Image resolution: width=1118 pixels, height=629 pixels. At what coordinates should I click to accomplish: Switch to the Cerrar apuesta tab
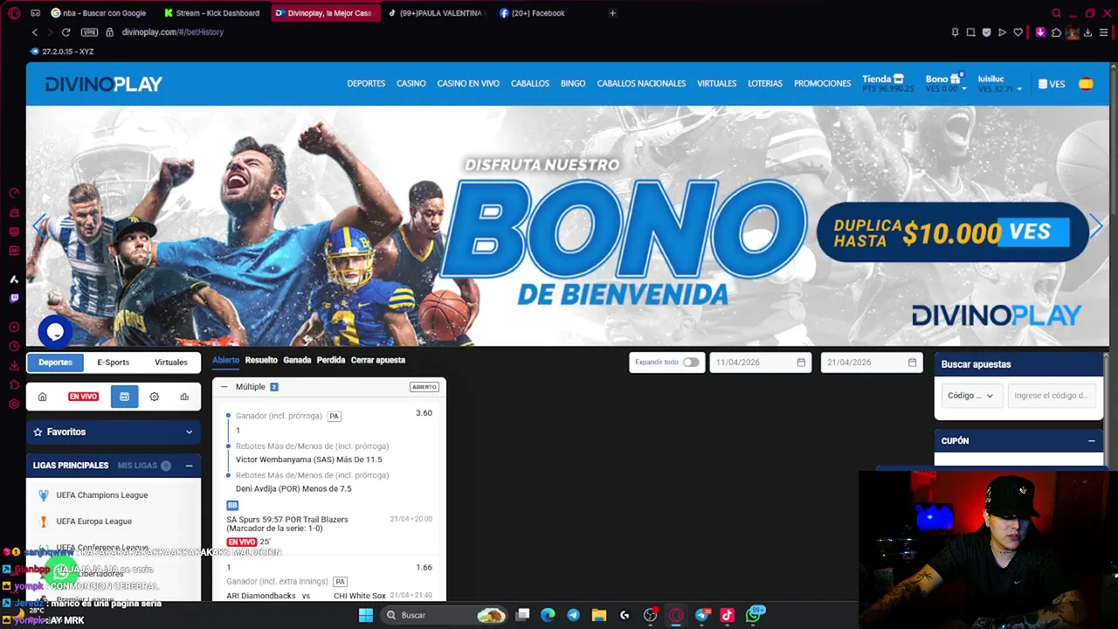[x=378, y=360]
